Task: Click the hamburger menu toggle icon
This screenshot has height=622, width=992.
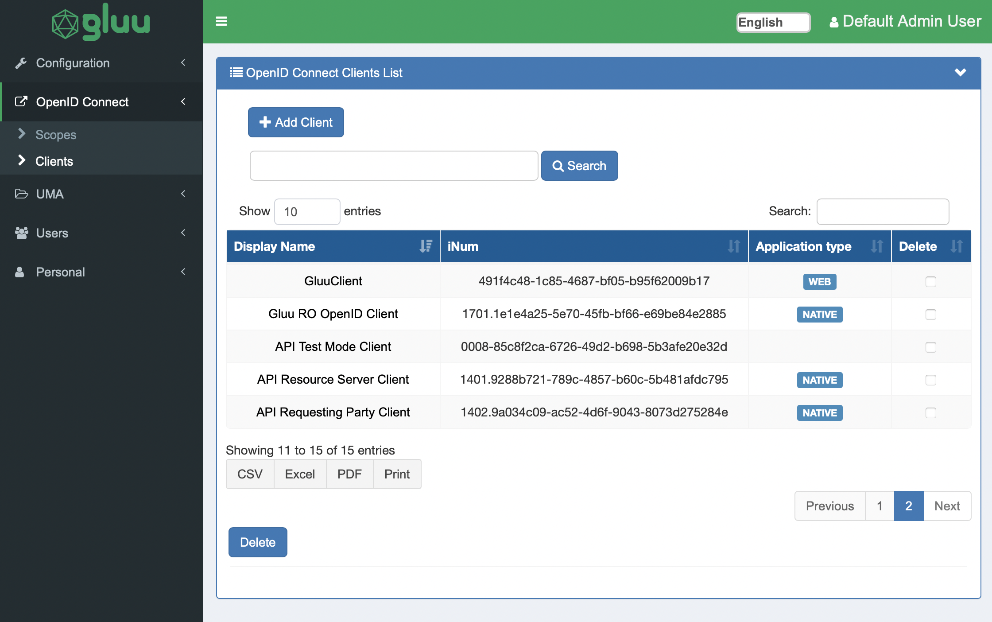Action: tap(221, 21)
